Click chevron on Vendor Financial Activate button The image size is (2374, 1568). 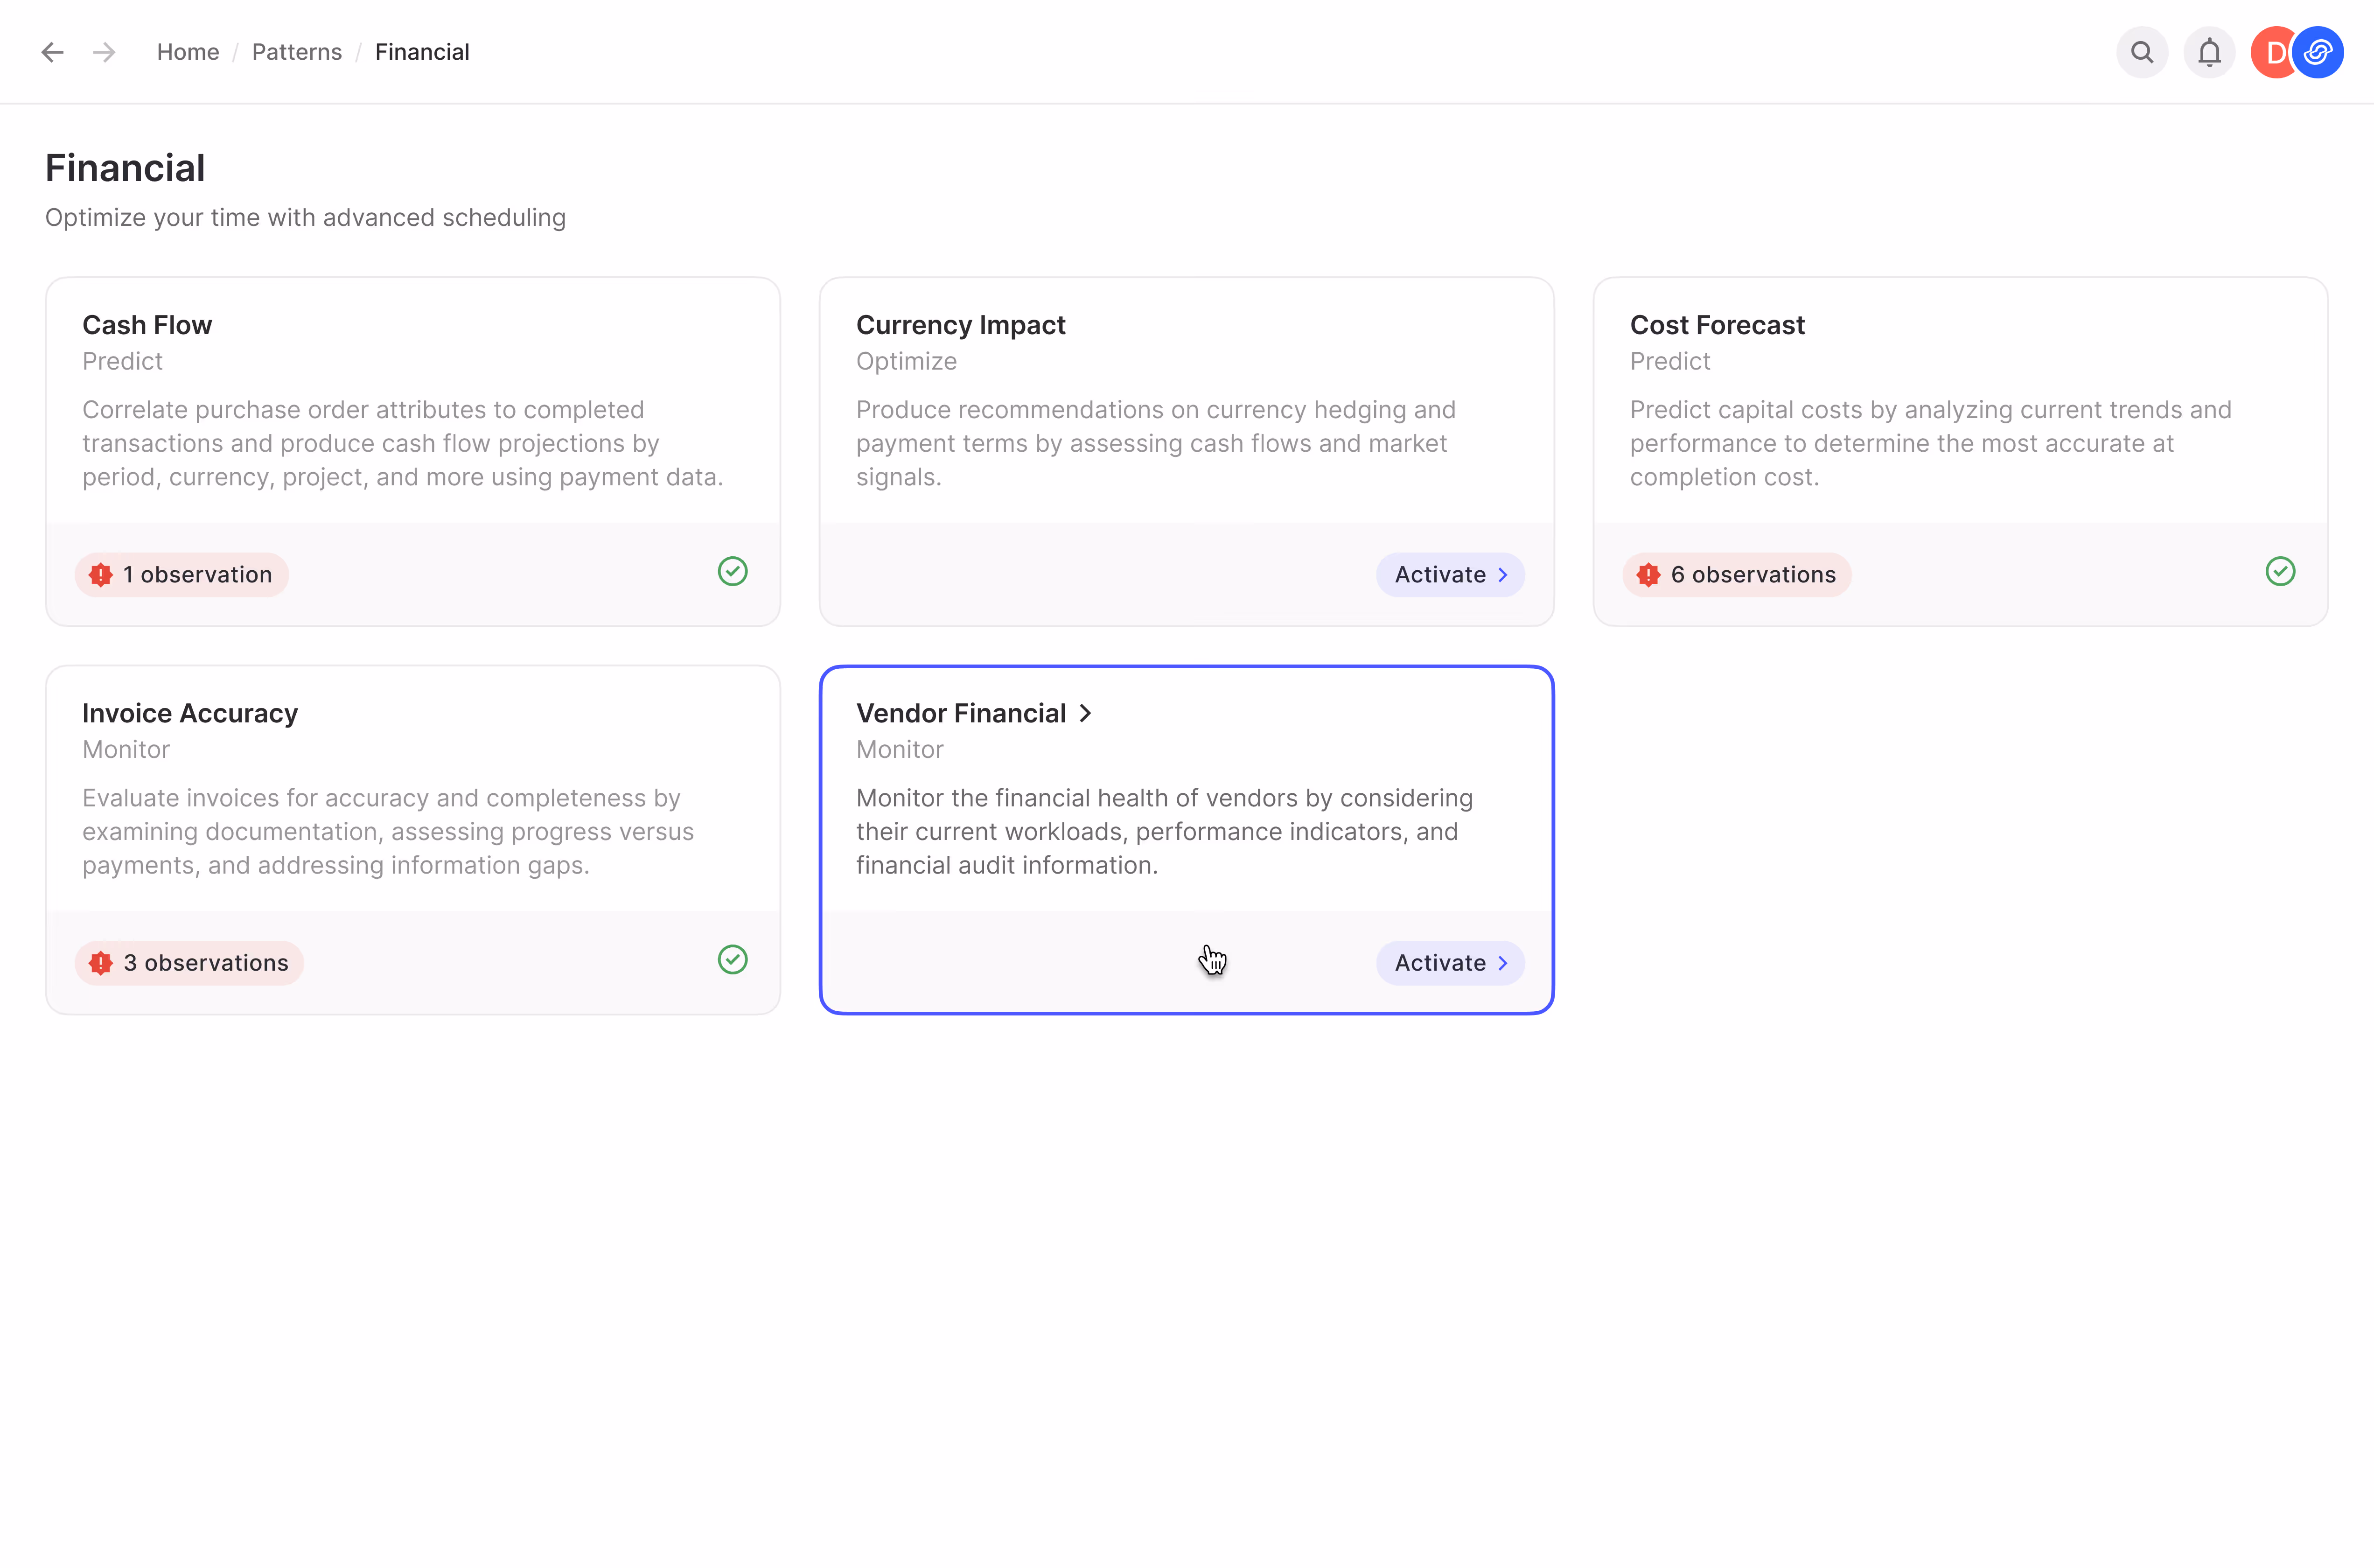pos(1502,963)
